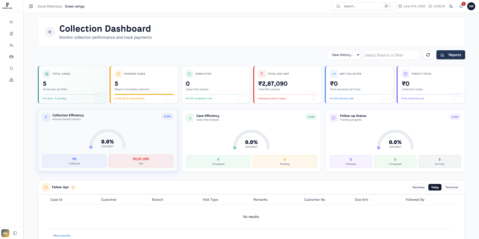Click the clock time icon in header
Image resolution: width=479 pixels, height=239 pixels.
click(x=430, y=6)
